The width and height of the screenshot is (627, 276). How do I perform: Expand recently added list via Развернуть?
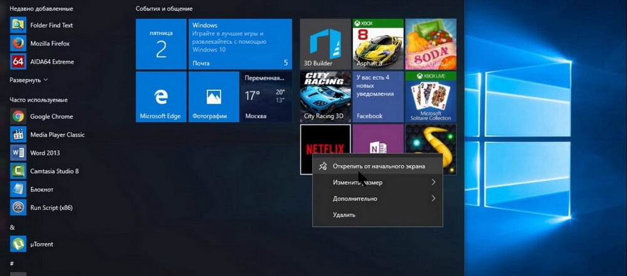(28, 80)
